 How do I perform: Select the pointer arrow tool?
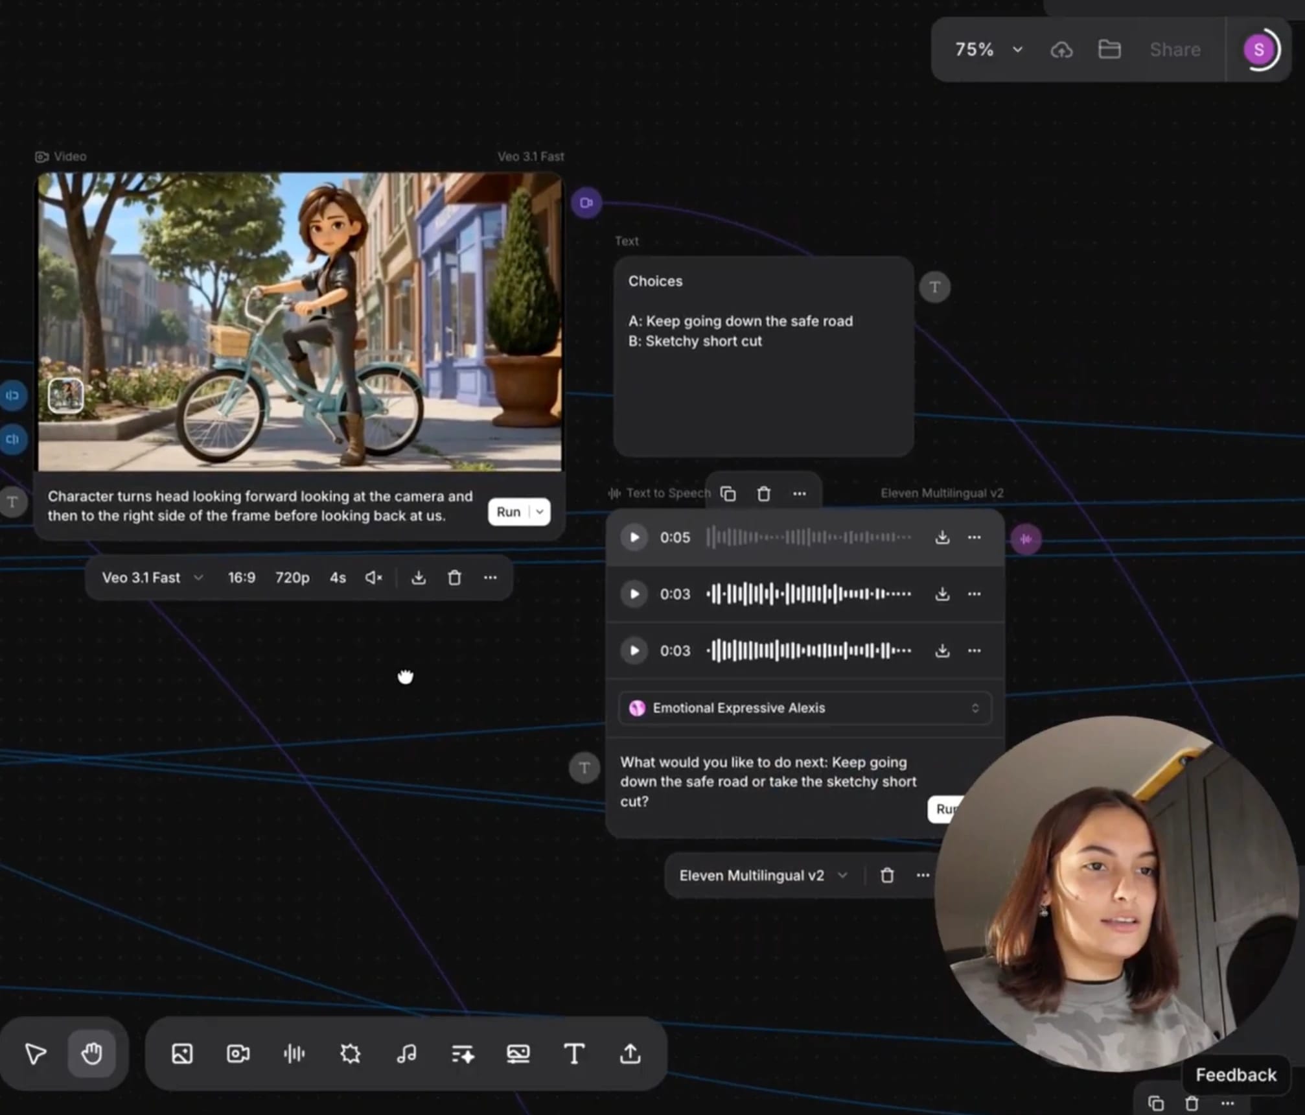(x=36, y=1053)
